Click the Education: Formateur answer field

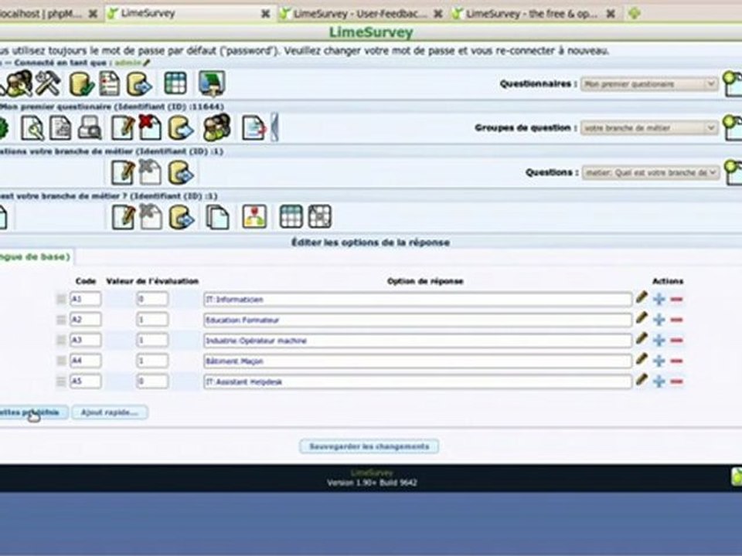point(418,320)
